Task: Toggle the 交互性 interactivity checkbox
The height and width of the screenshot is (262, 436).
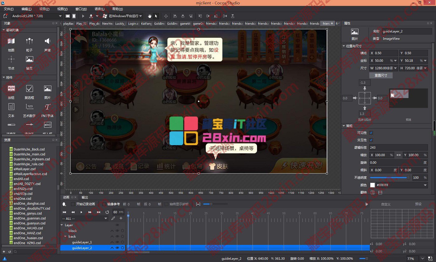Action: click(x=371, y=140)
